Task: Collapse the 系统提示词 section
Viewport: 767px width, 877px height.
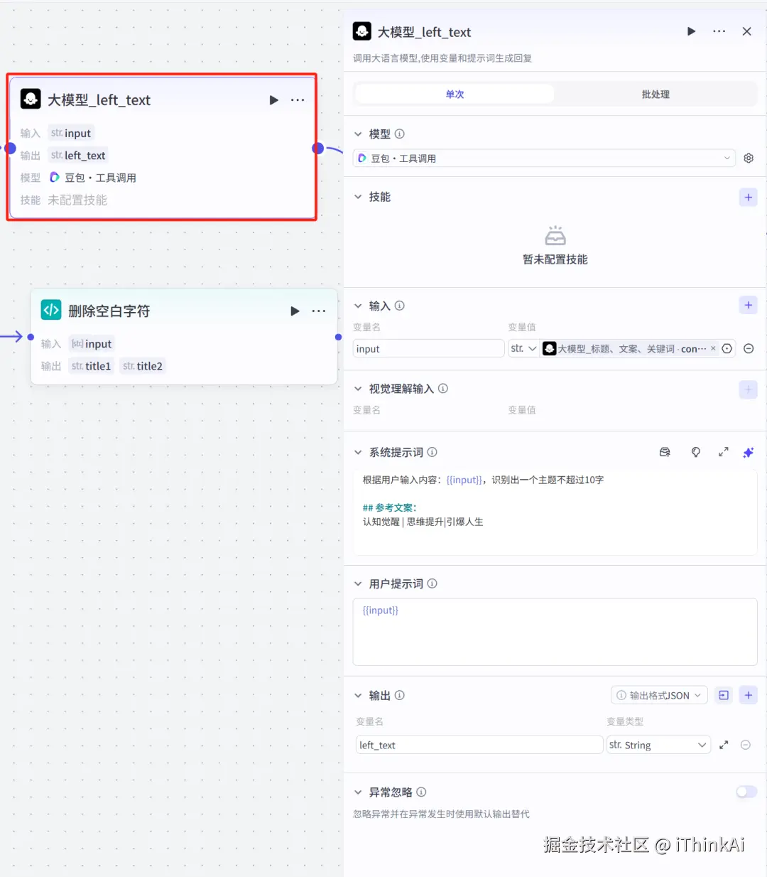Action: point(358,453)
